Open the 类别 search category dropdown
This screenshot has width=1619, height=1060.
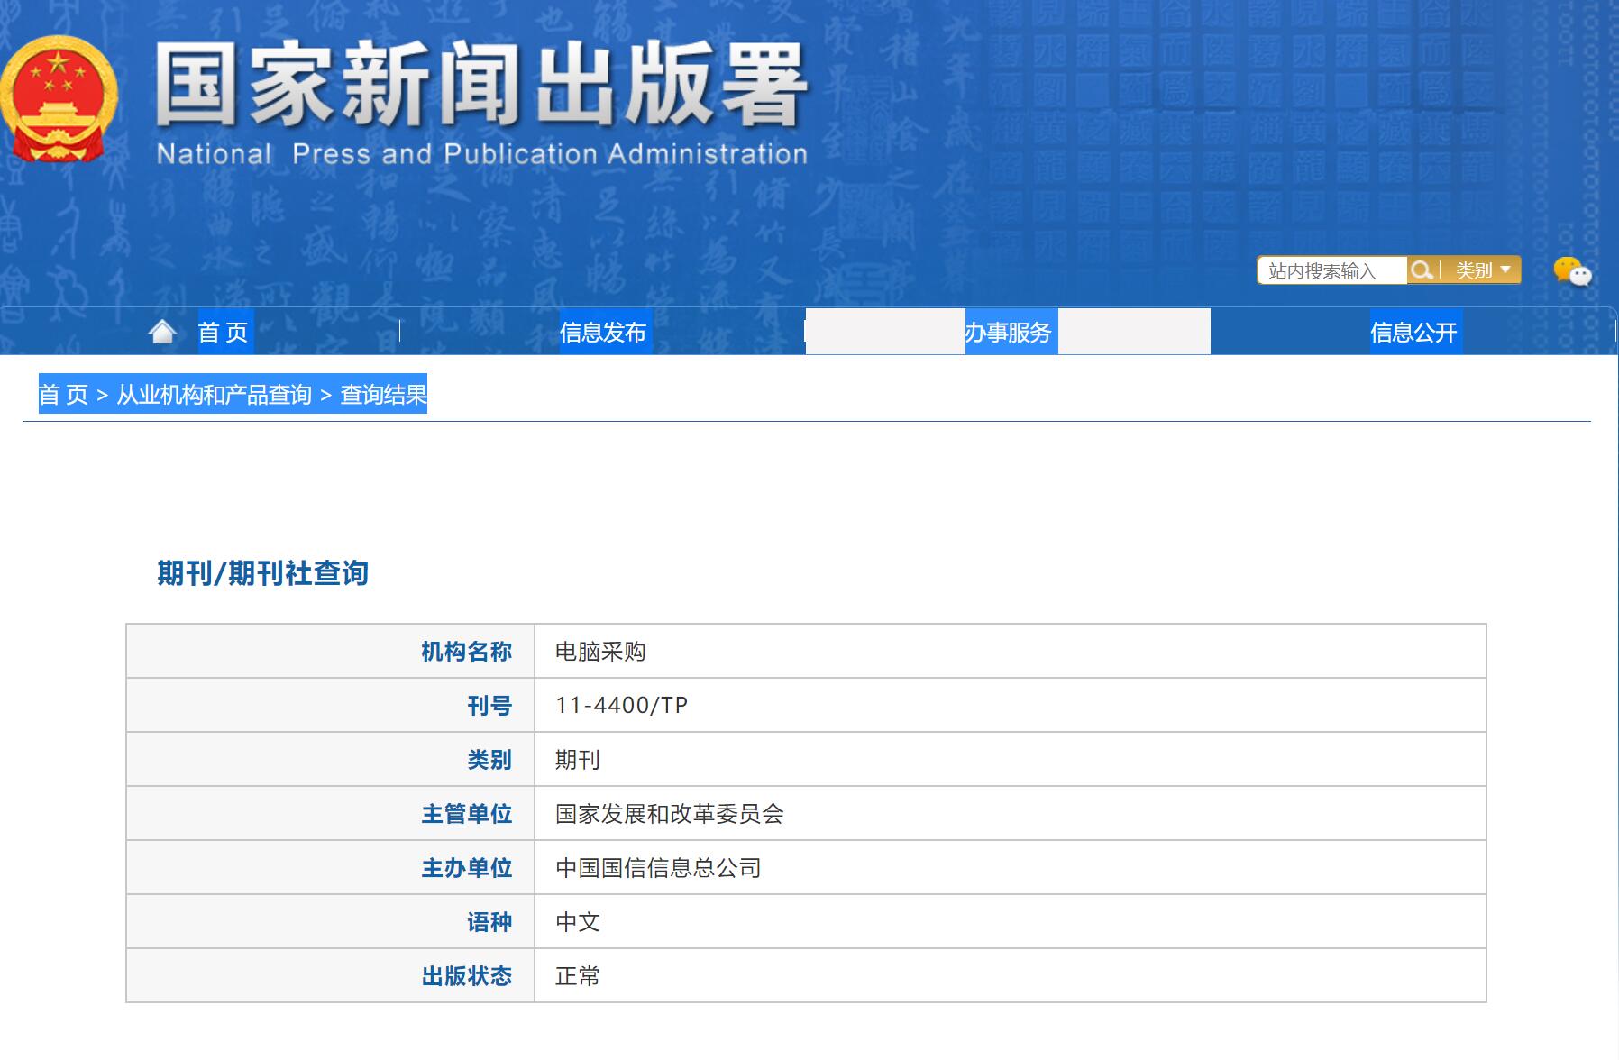tap(1483, 270)
